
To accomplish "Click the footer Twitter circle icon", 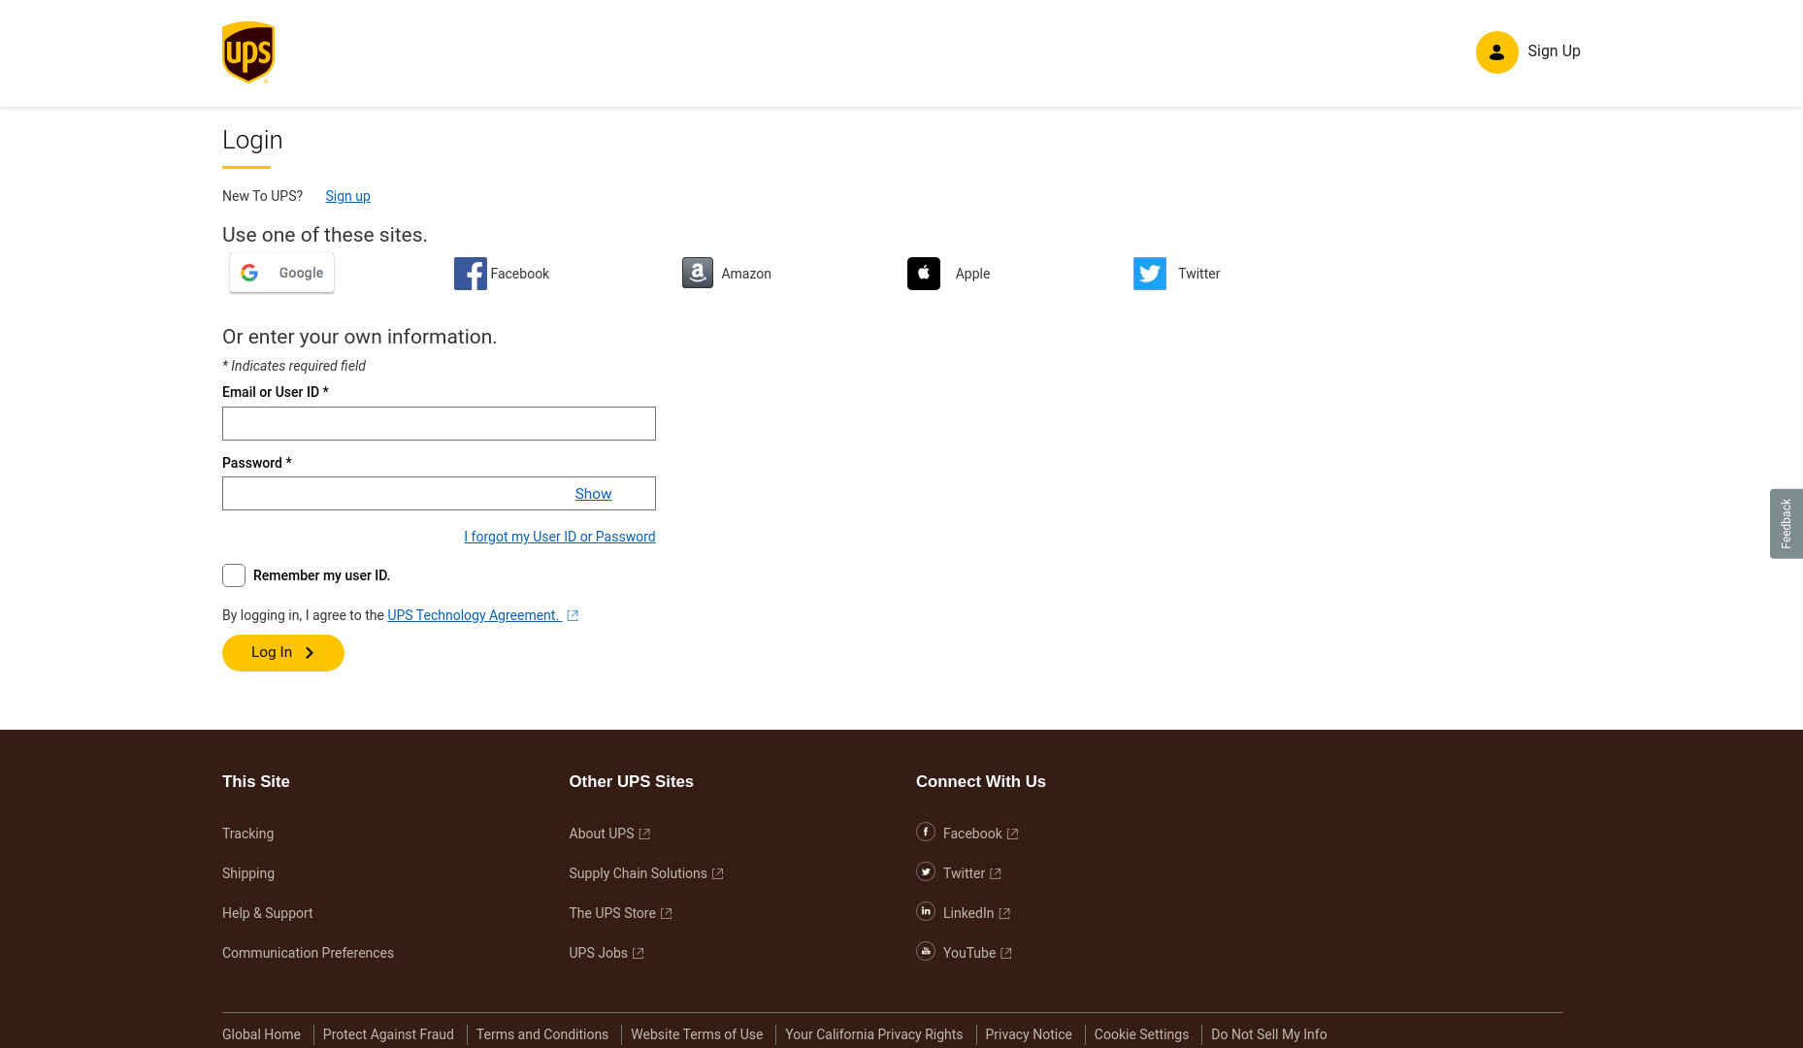I will [926, 871].
